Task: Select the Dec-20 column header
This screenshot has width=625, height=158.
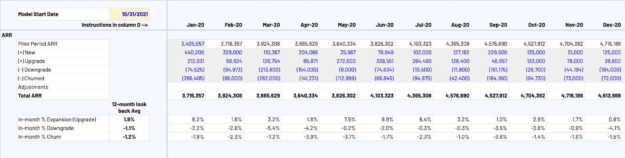Action: pos(612,25)
